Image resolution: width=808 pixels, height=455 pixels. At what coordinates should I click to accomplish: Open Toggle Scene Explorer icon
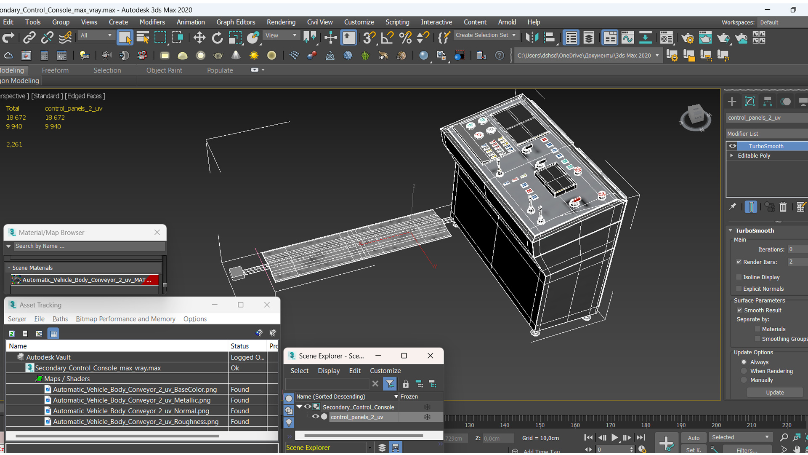(x=571, y=38)
